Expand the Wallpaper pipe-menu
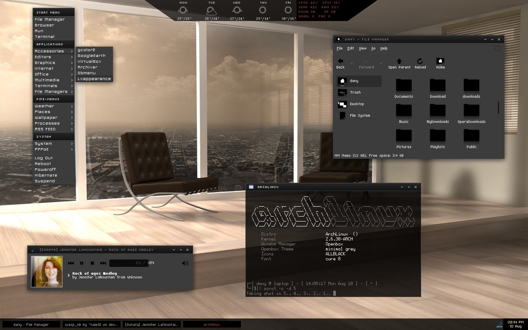Viewport: 528px width, 330px height. pyautogui.click(x=54, y=118)
